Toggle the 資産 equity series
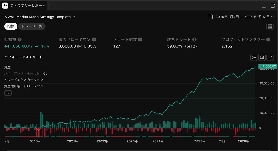 pos(7,67)
